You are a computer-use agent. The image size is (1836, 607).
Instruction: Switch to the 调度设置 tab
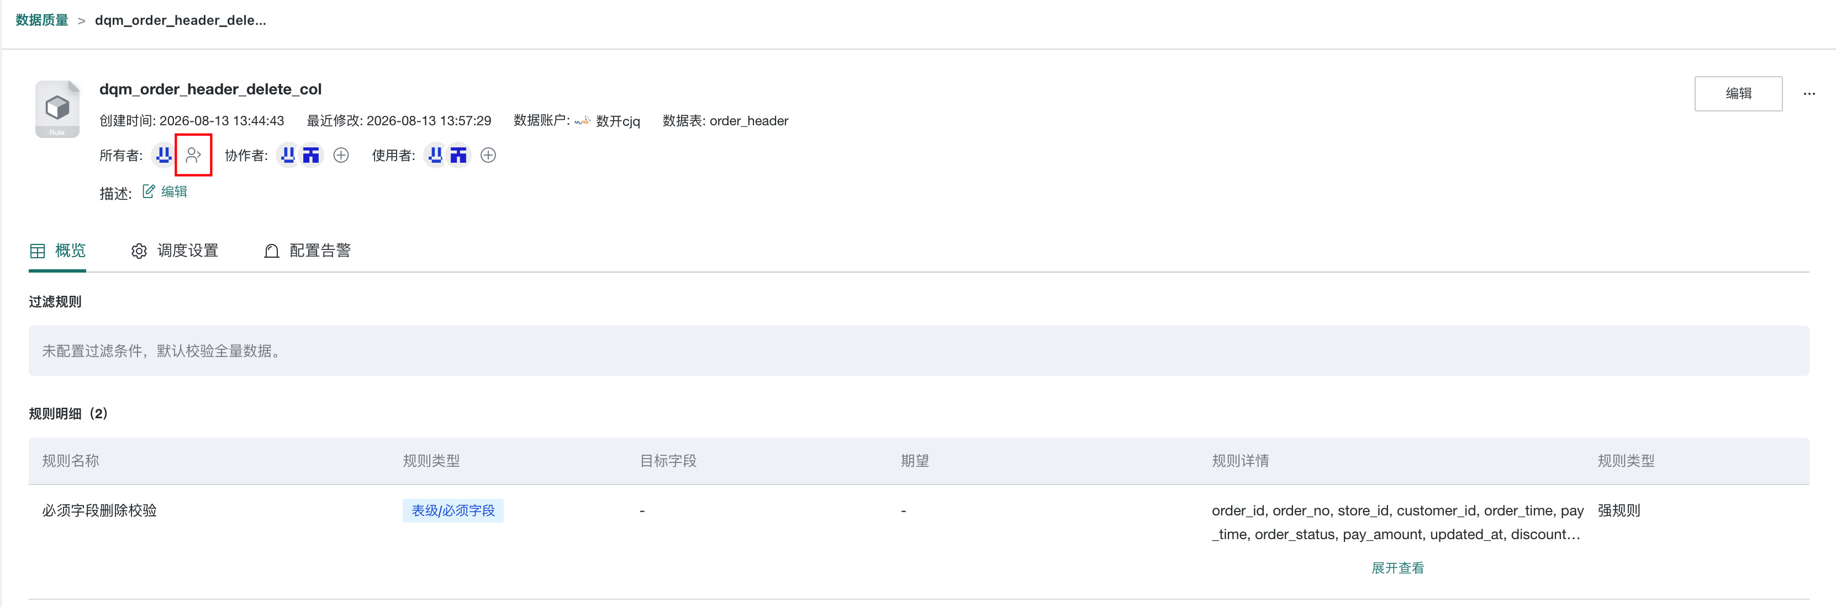(175, 251)
